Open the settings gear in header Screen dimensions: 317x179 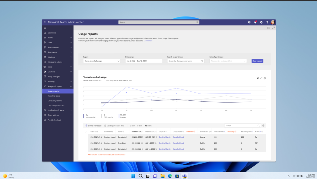click(x=261, y=22)
